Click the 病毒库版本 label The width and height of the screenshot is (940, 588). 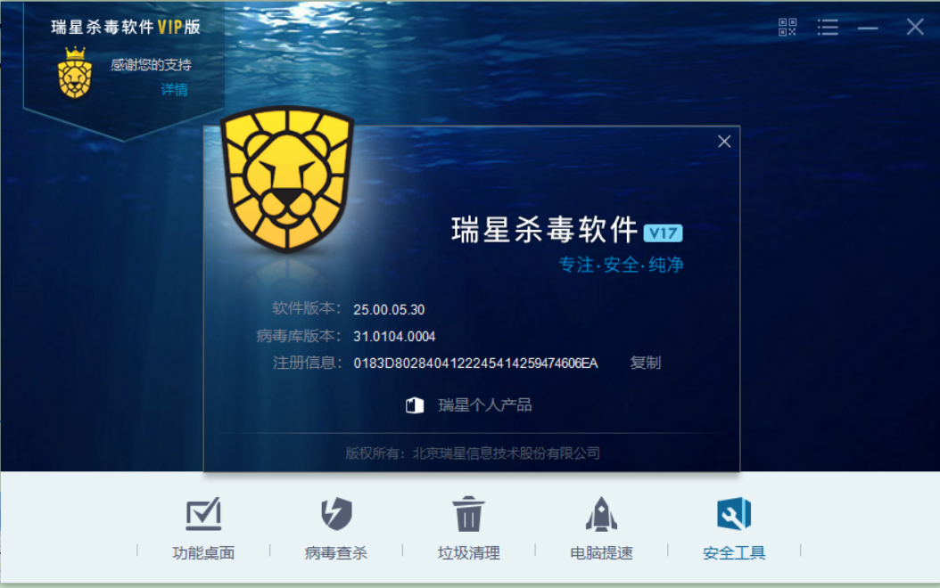pyautogui.click(x=299, y=336)
